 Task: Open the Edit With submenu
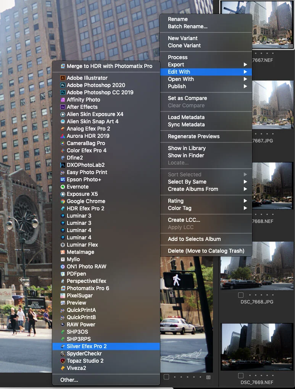206,72
